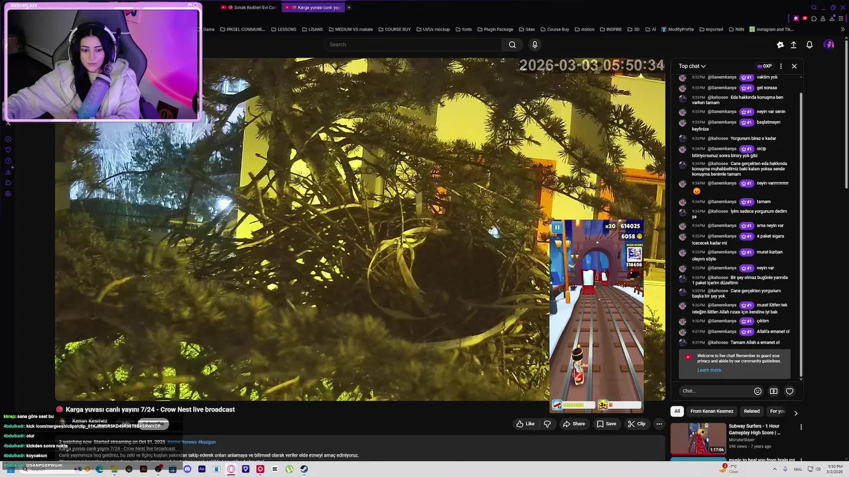Image resolution: width=849 pixels, height=477 pixels.
Task: Show more bookmarks chevron
Action: [844, 29]
